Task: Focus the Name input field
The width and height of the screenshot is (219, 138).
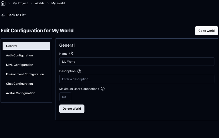Action: [137, 62]
